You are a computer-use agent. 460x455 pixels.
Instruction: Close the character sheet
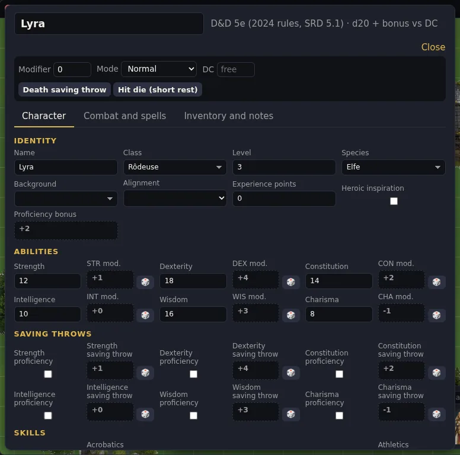click(433, 47)
